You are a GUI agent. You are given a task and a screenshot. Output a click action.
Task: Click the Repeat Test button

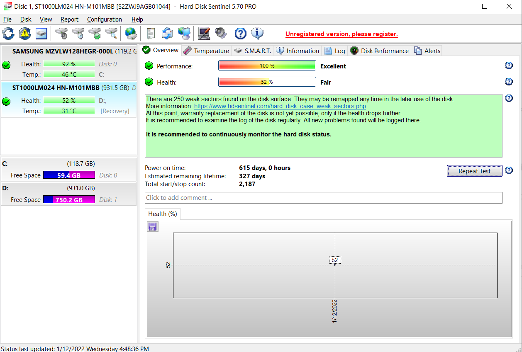click(474, 171)
